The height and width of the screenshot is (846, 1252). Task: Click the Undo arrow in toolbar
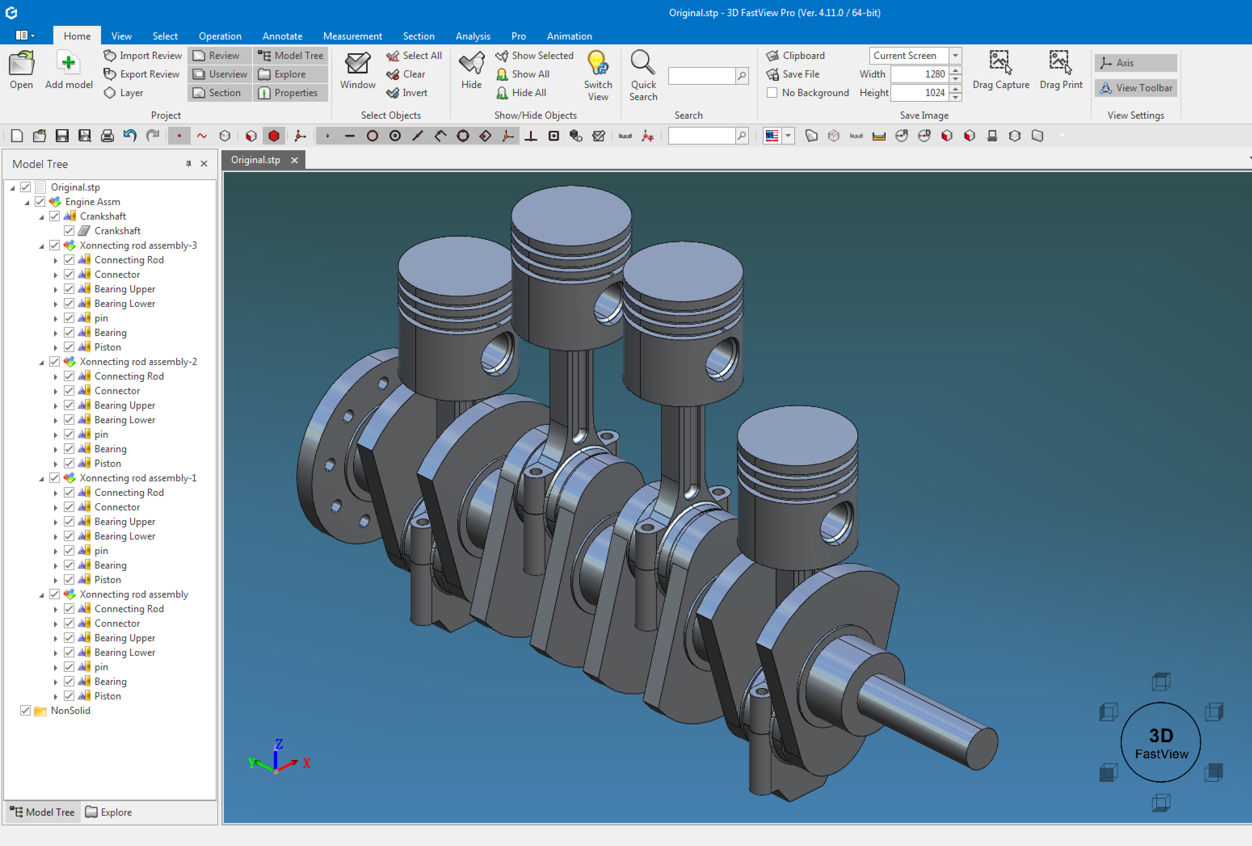pyautogui.click(x=130, y=136)
